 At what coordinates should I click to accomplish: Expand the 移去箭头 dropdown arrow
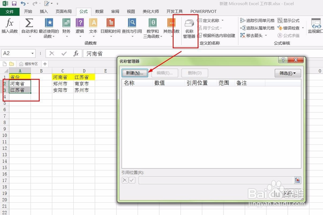[266, 36]
